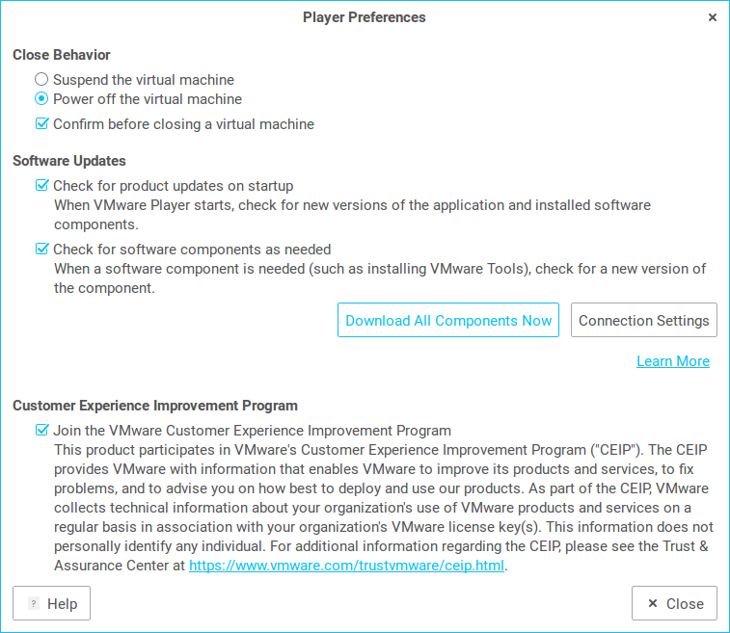Viewport: 730px width, 633px height.
Task: Select Suspend the virtual machine radio button
Action: coord(41,80)
